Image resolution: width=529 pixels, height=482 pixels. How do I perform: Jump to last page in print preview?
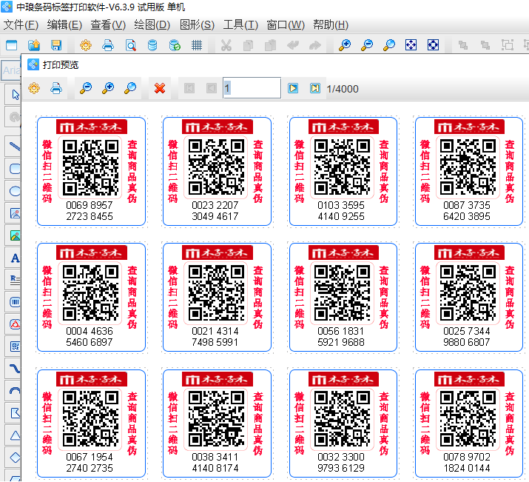314,89
